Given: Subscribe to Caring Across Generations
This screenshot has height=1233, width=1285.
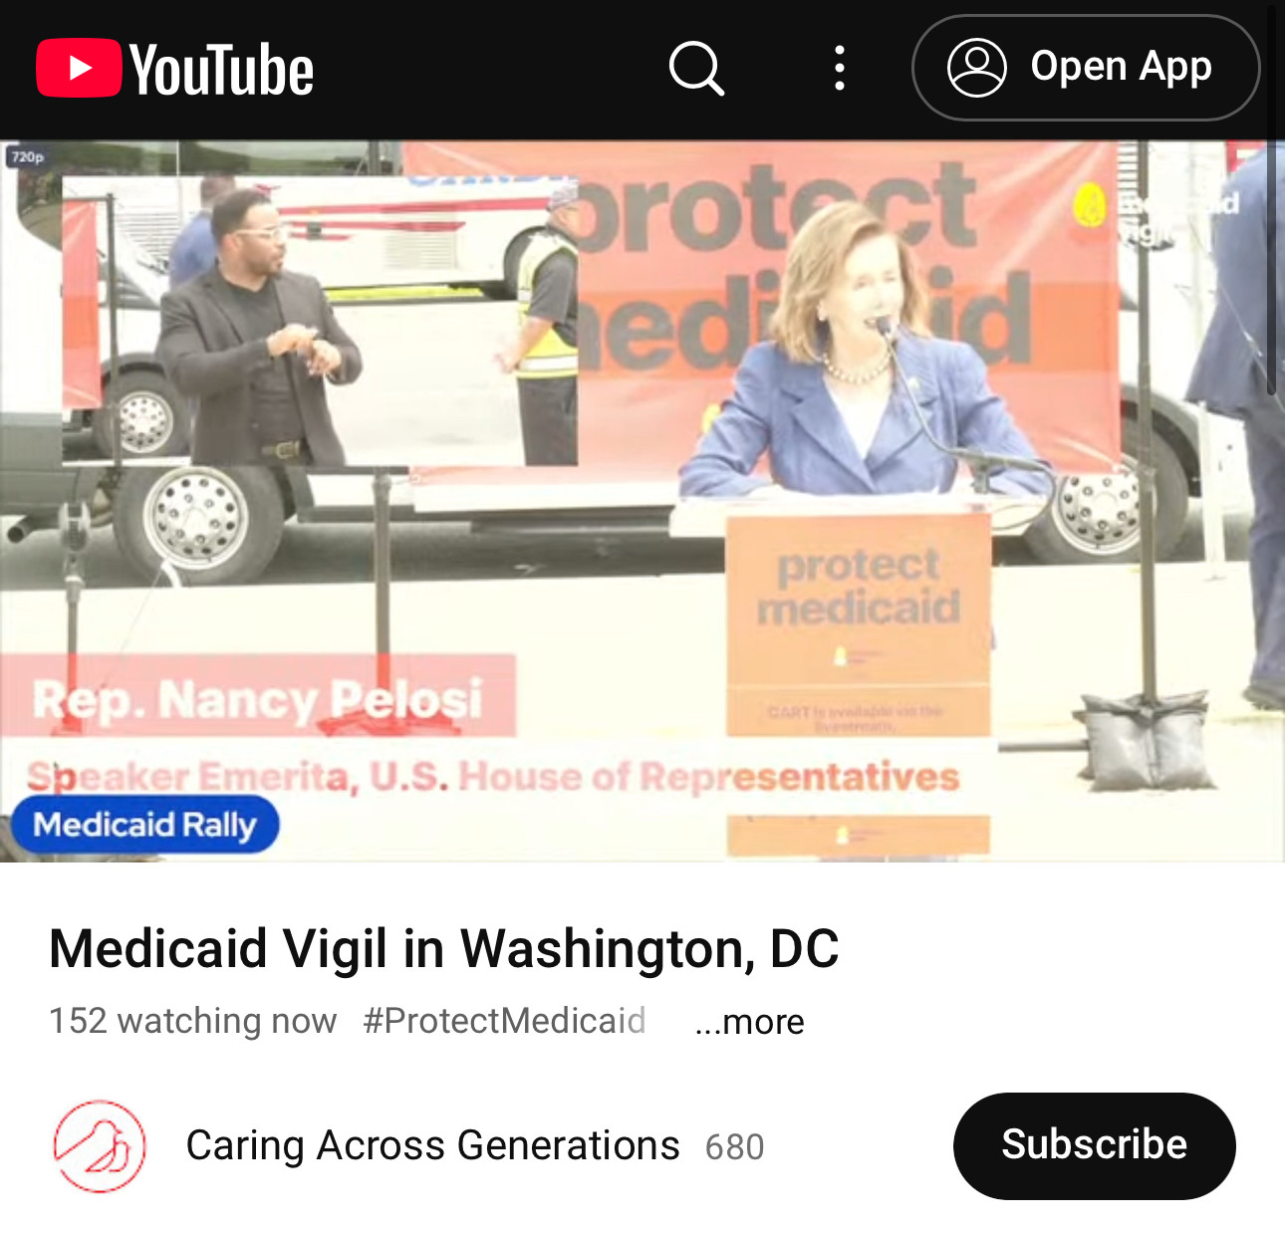Looking at the screenshot, I should 1095,1145.
